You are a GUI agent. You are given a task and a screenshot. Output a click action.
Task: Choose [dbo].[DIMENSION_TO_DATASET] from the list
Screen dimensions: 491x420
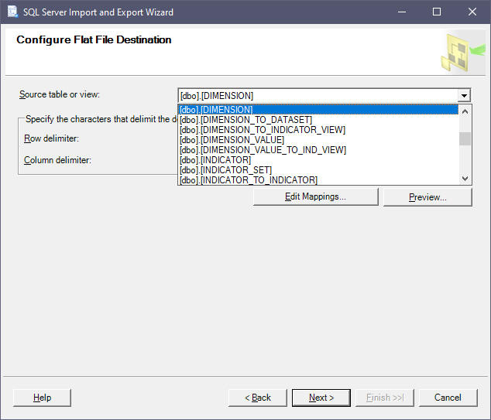[318, 120]
